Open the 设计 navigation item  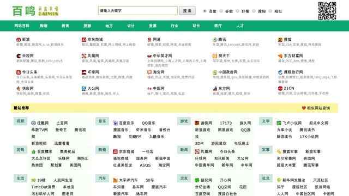point(131,26)
